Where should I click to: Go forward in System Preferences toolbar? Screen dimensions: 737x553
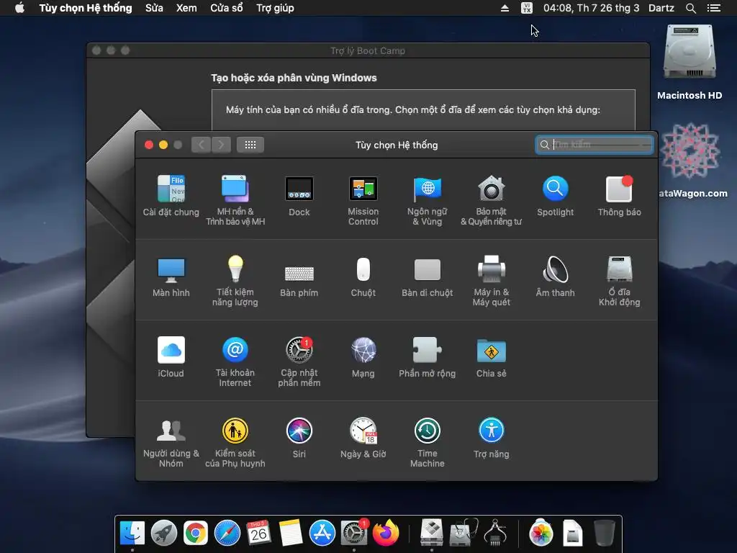(x=222, y=145)
